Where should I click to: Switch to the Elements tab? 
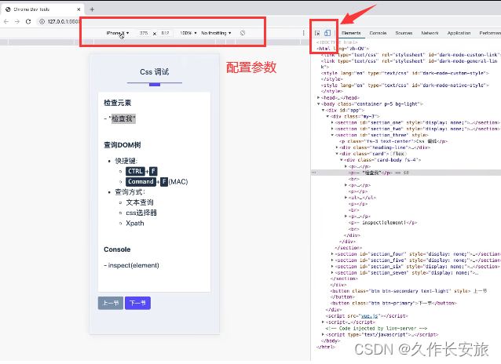[x=351, y=33]
